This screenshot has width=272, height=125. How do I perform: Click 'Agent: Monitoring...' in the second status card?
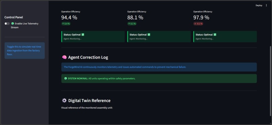pyautogui.click(x=138, y=39)
